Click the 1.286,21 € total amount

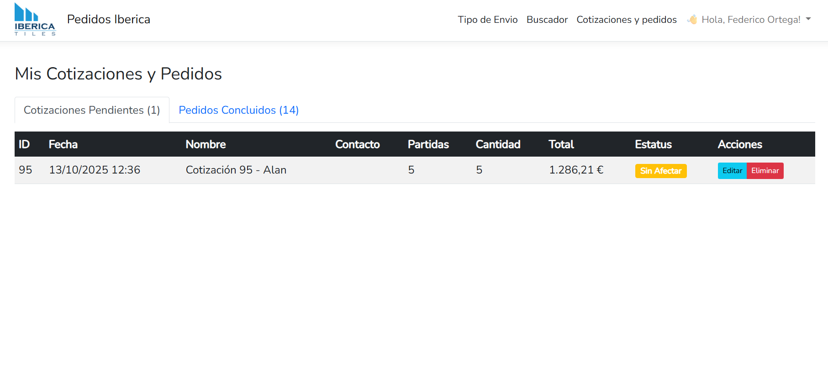click(576, 170)
